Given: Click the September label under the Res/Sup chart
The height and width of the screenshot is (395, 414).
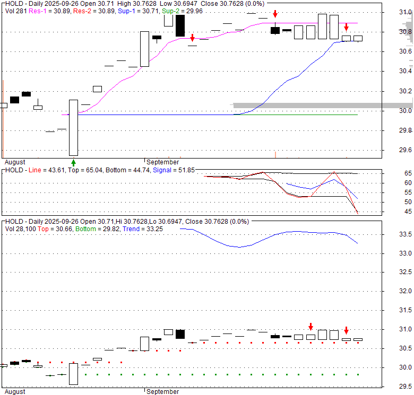Looking at the screenshot, I should (x=162, y=162).
